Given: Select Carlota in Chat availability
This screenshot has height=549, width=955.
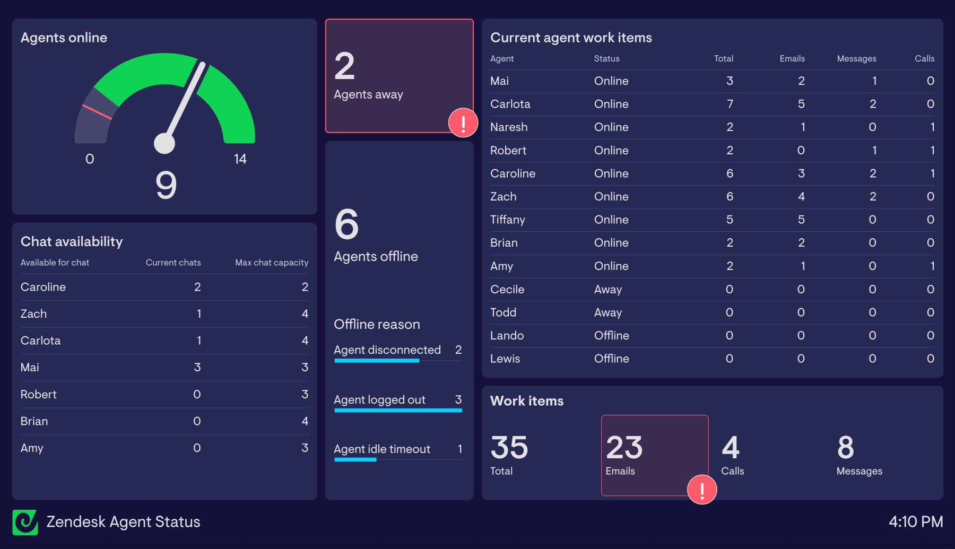Looking at the screenshot, I should [x=164, y=341].
